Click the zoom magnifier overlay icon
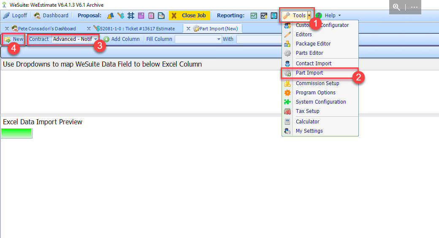The image size is (439, 238). click(x=396, y=7)
